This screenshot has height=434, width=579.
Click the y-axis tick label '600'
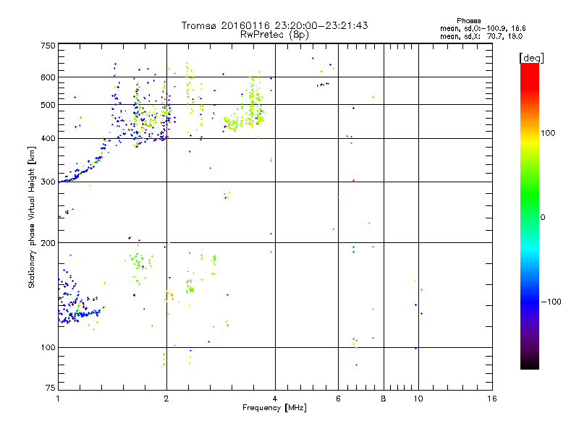48,77
